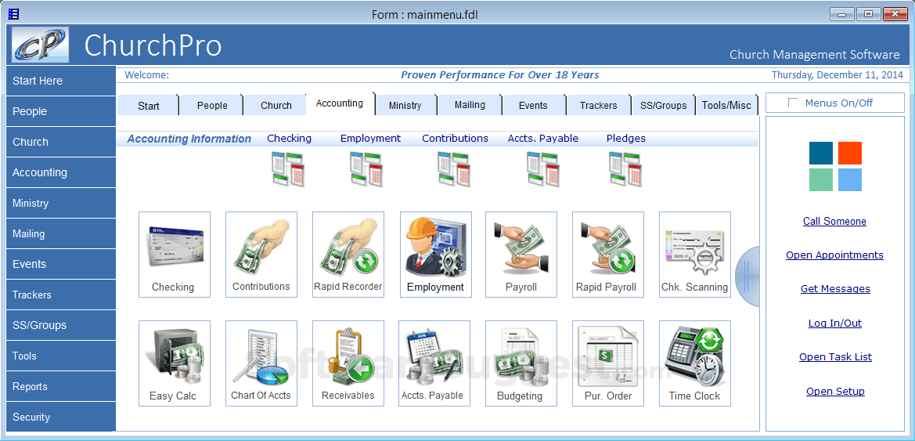The height and width of the screenshot is (441, 915).
Task: Click the orange color square
Action: 850,153
